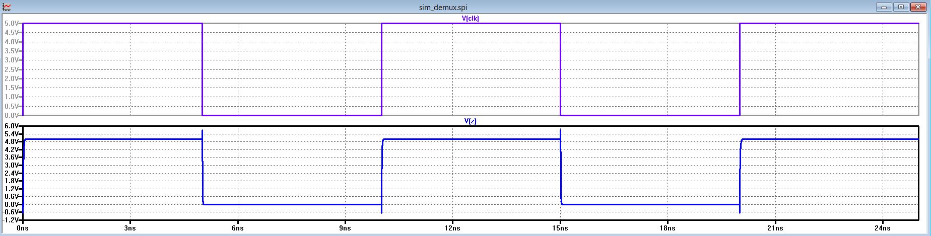Click the 6.0V label on the V(z) axis
Image resolution: width=931 pixels, height=236 pixels.
[12, 126]
